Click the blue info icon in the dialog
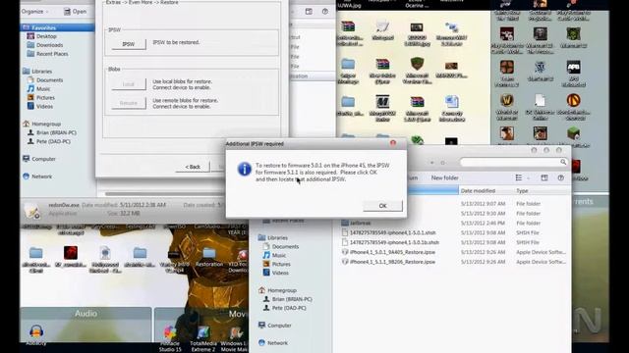 (245, 170)
